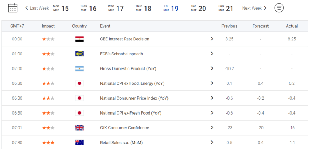
Task: Open the calendar date picker icon
Action: pos(13,8)
